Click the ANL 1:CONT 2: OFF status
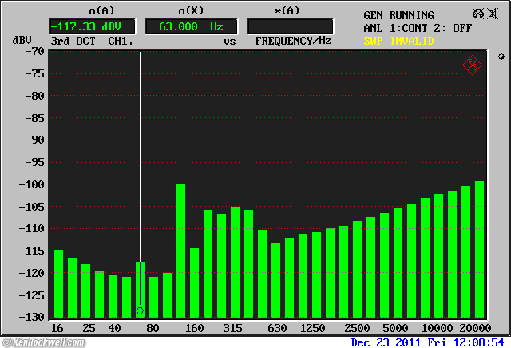Viewport: 511px width, 348px height. [x=416, y=28]
